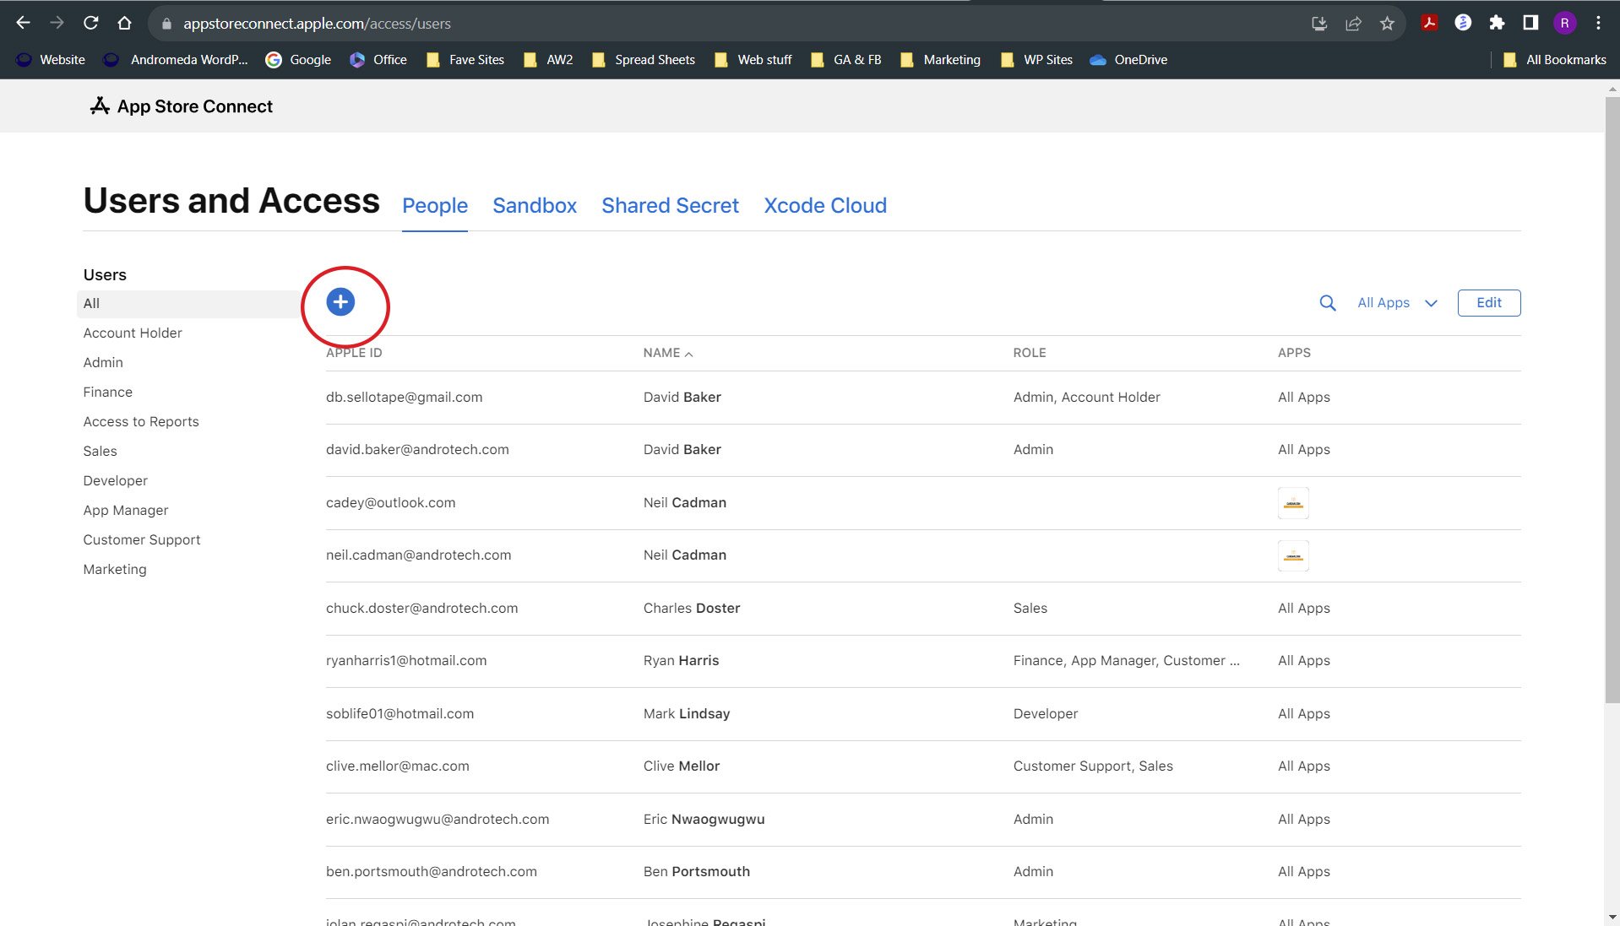Open the browser home button
Image resolution: width=1620 pixels, height=926 pixels.
click(124, 23)
